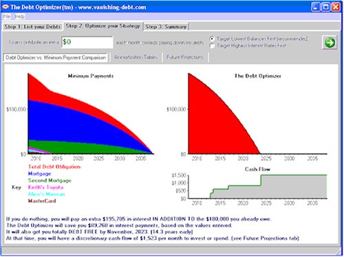Click the Debt Optimizer app logo icon
This screenshot has width=344, height=257.
click(6, 7)
